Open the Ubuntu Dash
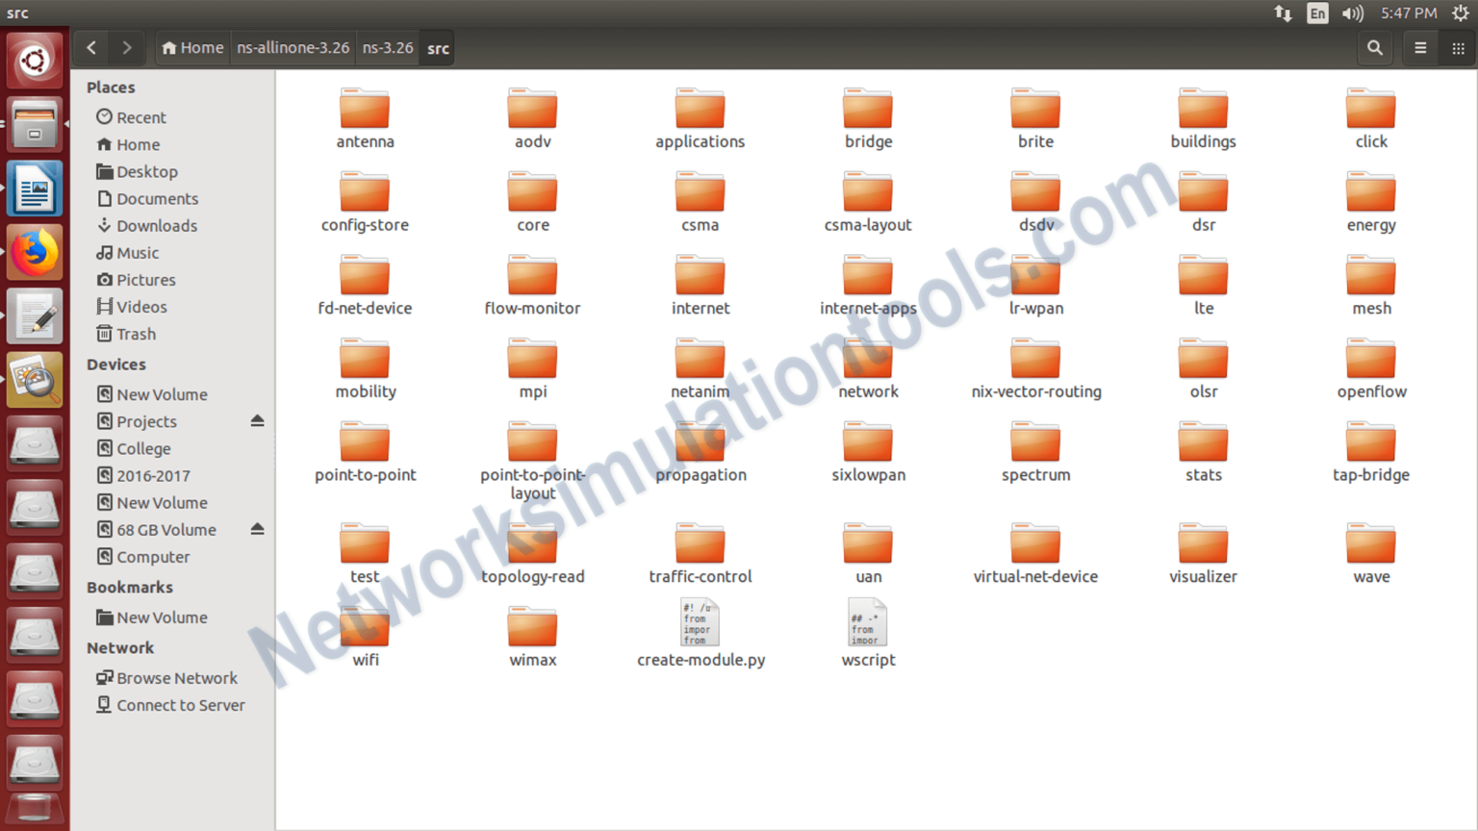The image size is (1478, 831). [x=35, y=60]
